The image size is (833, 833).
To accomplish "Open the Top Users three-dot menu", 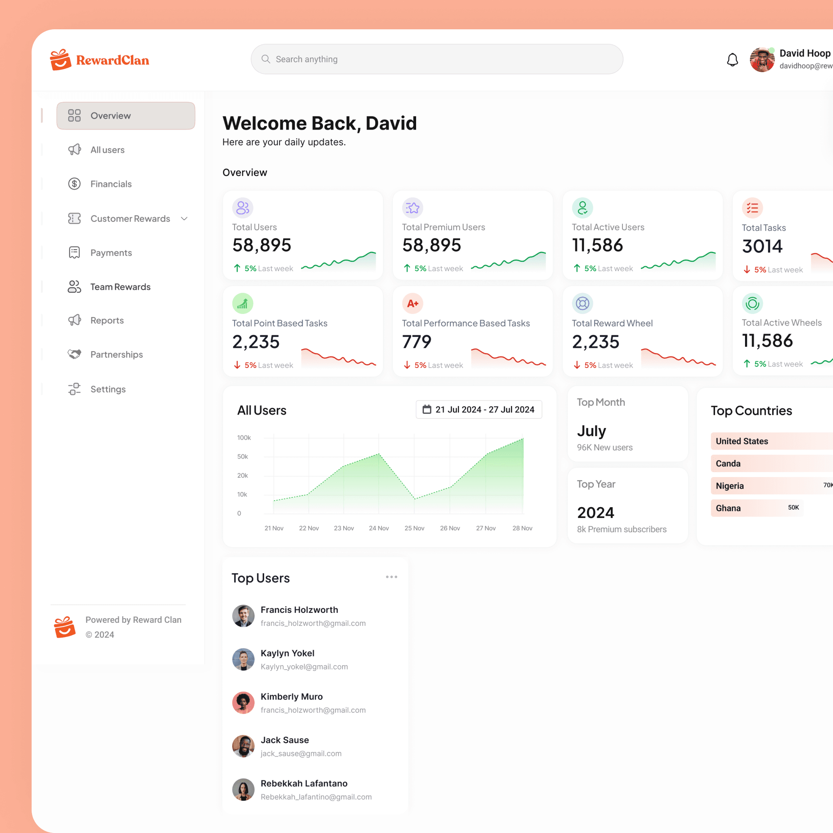I will 391,577.
